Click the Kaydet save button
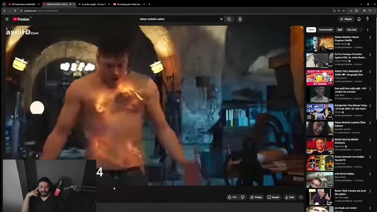The image size is (377, 212). click(273, 197)
